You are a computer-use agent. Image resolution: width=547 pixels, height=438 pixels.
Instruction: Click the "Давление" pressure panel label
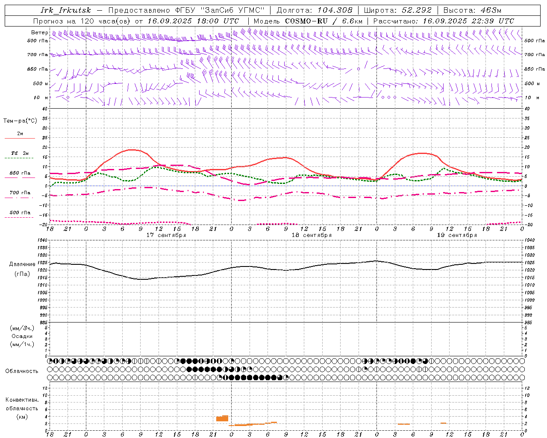[x=21, y=264]
